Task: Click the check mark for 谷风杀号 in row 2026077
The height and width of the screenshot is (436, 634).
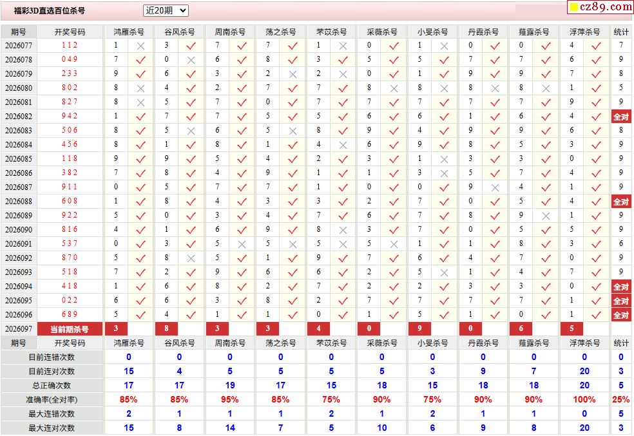Action: [x=191, y=46]
